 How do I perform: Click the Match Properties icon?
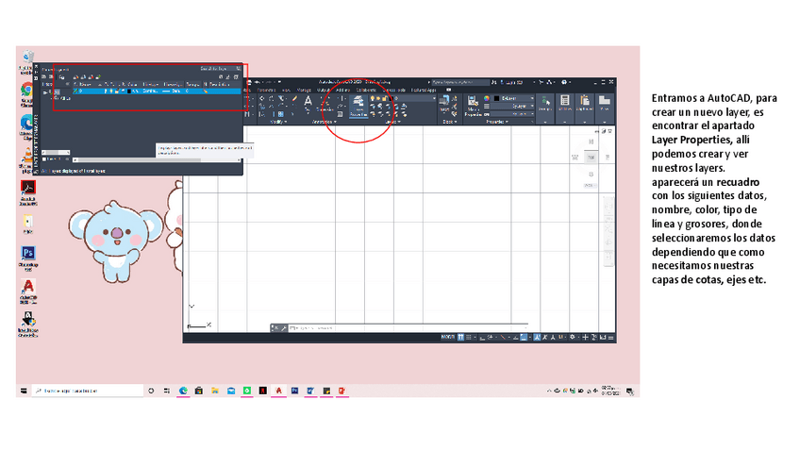point(473,106)
